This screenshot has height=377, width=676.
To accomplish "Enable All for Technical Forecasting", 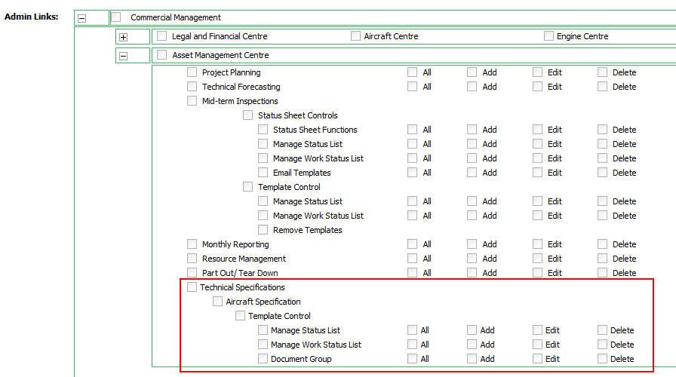I will click(412, 87).
